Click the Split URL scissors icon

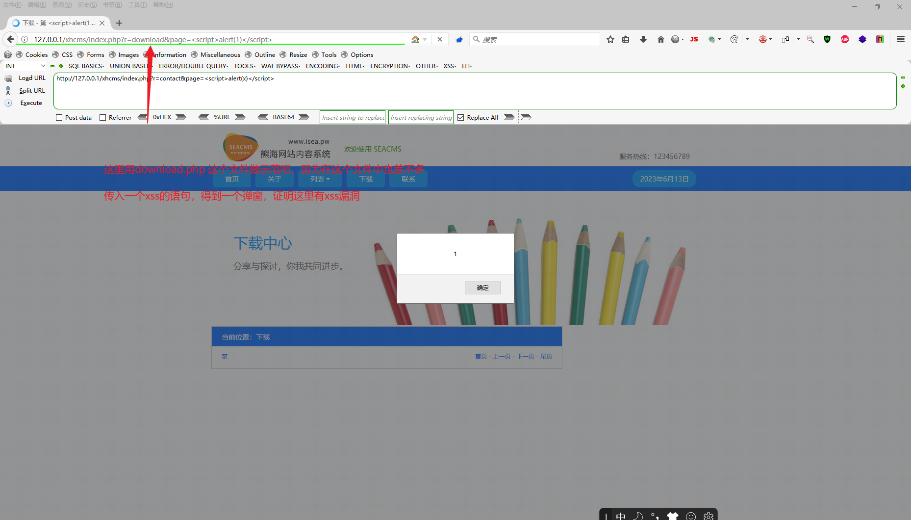pyautogui.click(x=8, y=90)
